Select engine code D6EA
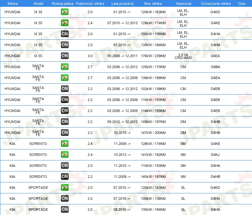Screen dimensions: 252x215 pyautogui.click(x=215, y=56)
